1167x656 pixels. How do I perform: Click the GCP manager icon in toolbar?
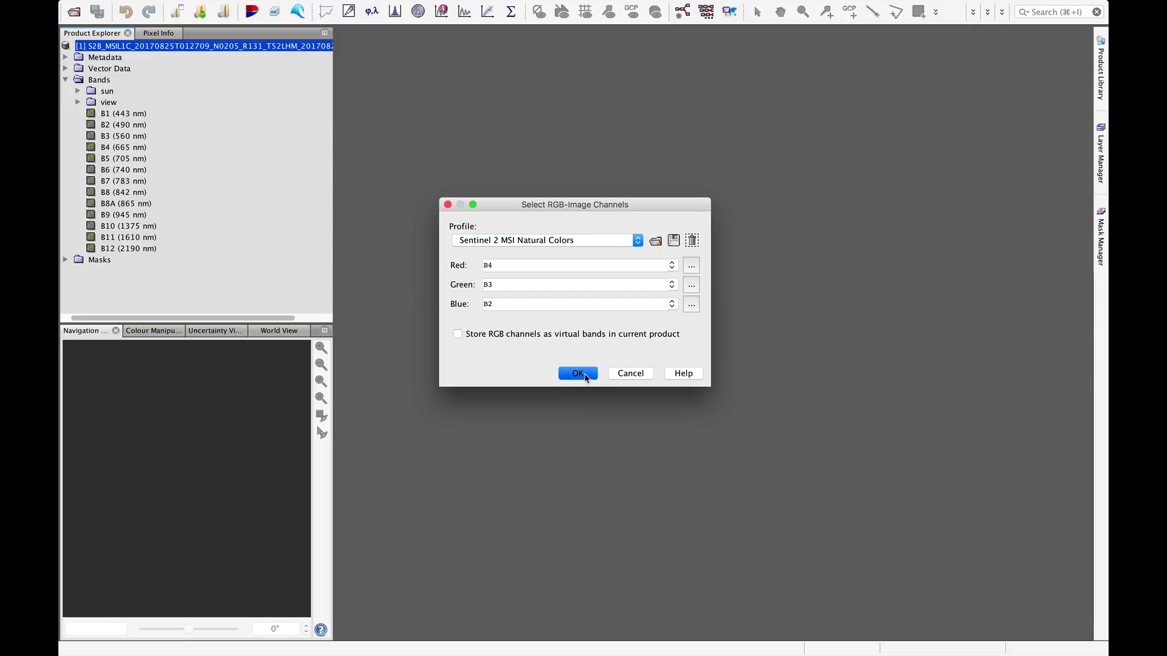(x=632, y=11)
